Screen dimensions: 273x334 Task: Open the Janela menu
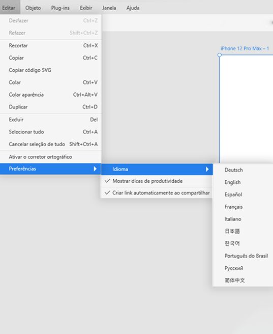coord(109,8)
